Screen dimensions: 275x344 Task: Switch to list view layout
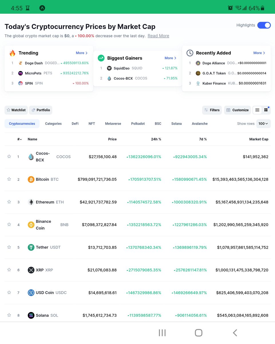(x=257, y=110)
